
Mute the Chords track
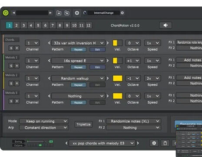click(17, 48)
